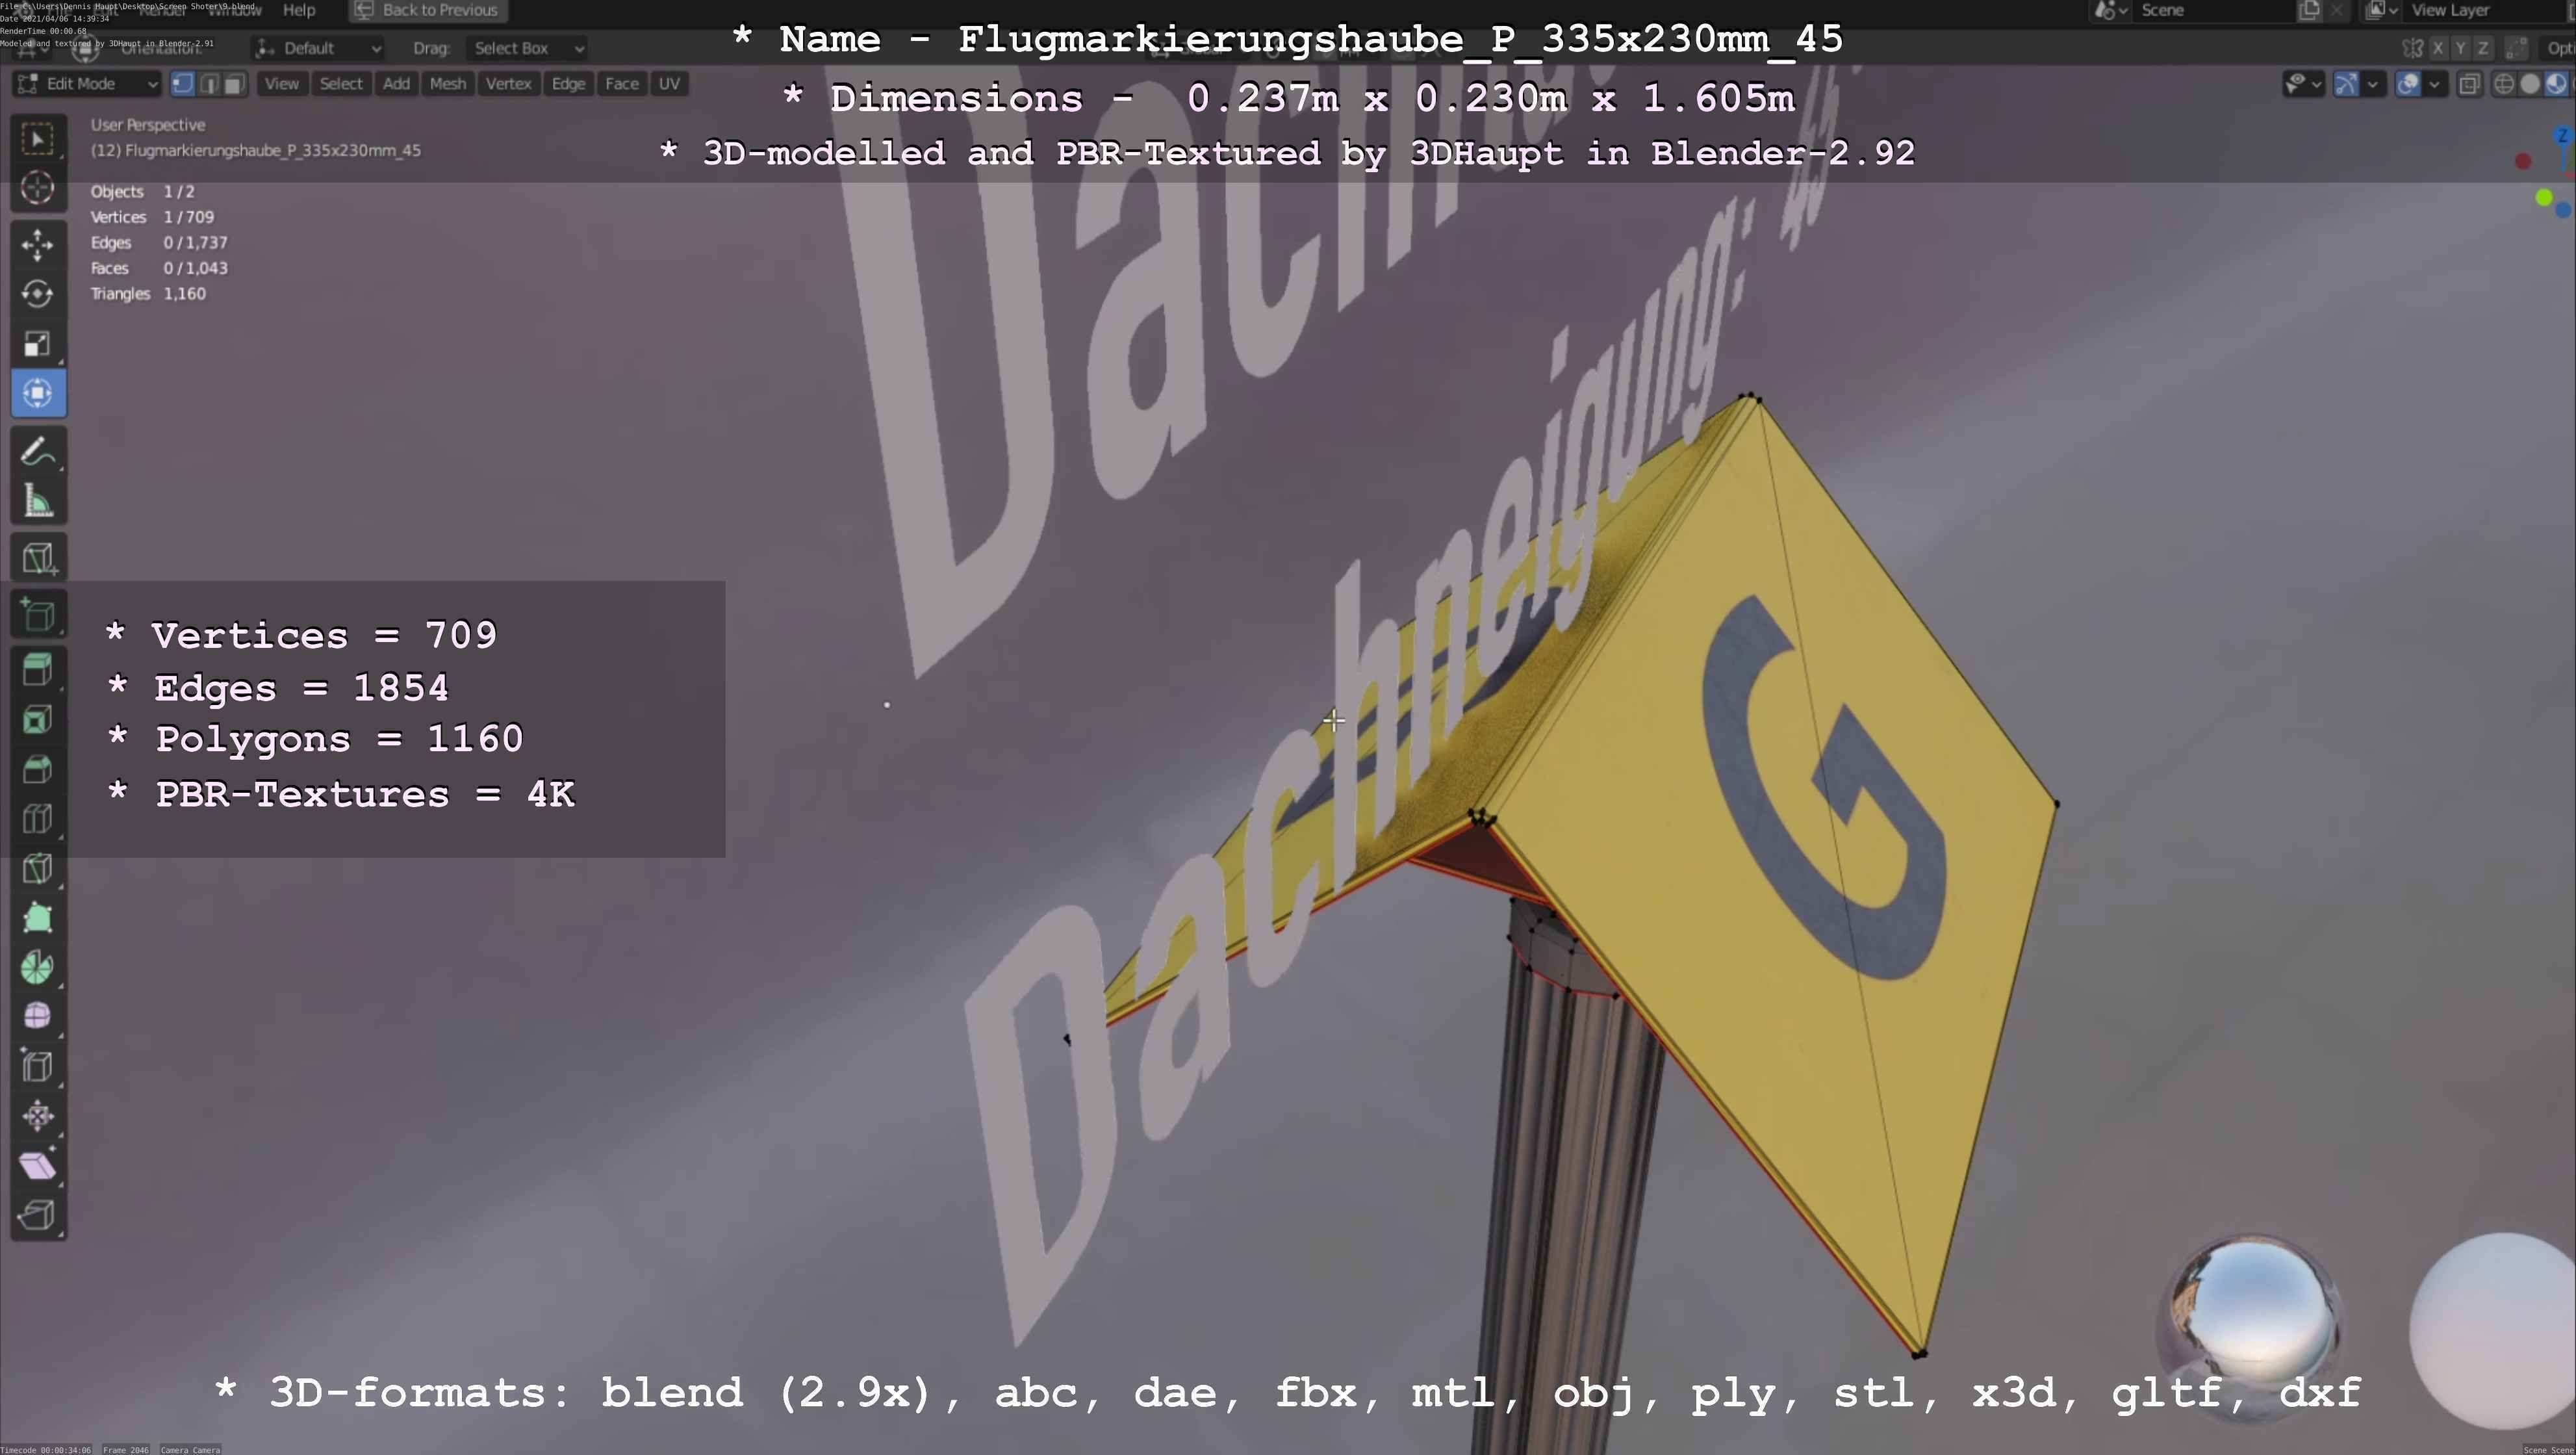This screenshot has width=2576, height=1455.
Task: Choose the Shrink/Fatten tool
Action: 38,1116
